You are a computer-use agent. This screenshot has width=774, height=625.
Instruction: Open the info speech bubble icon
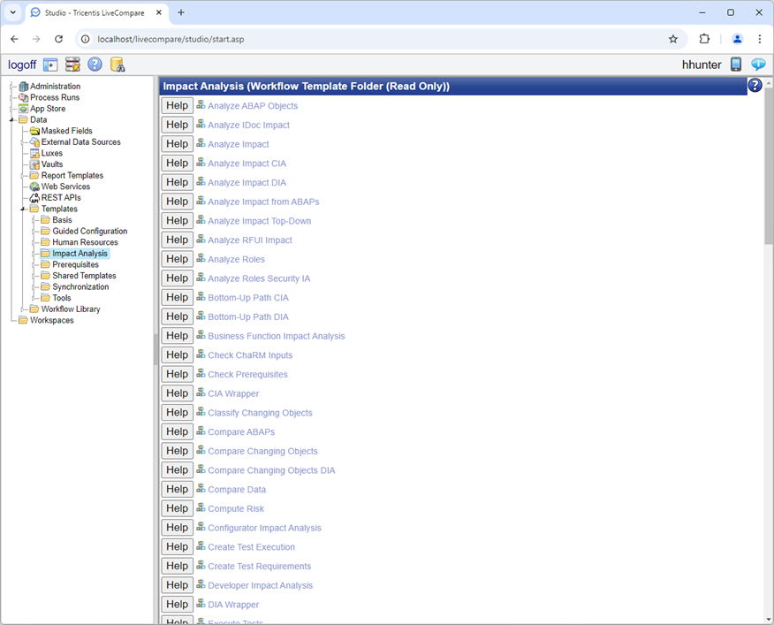758,65
